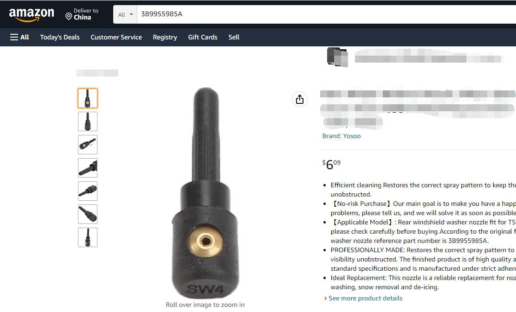The image size is (516, 312).
Task: Open the hamburger All menu
Action: pyautogui.click(x=19, y=37)
